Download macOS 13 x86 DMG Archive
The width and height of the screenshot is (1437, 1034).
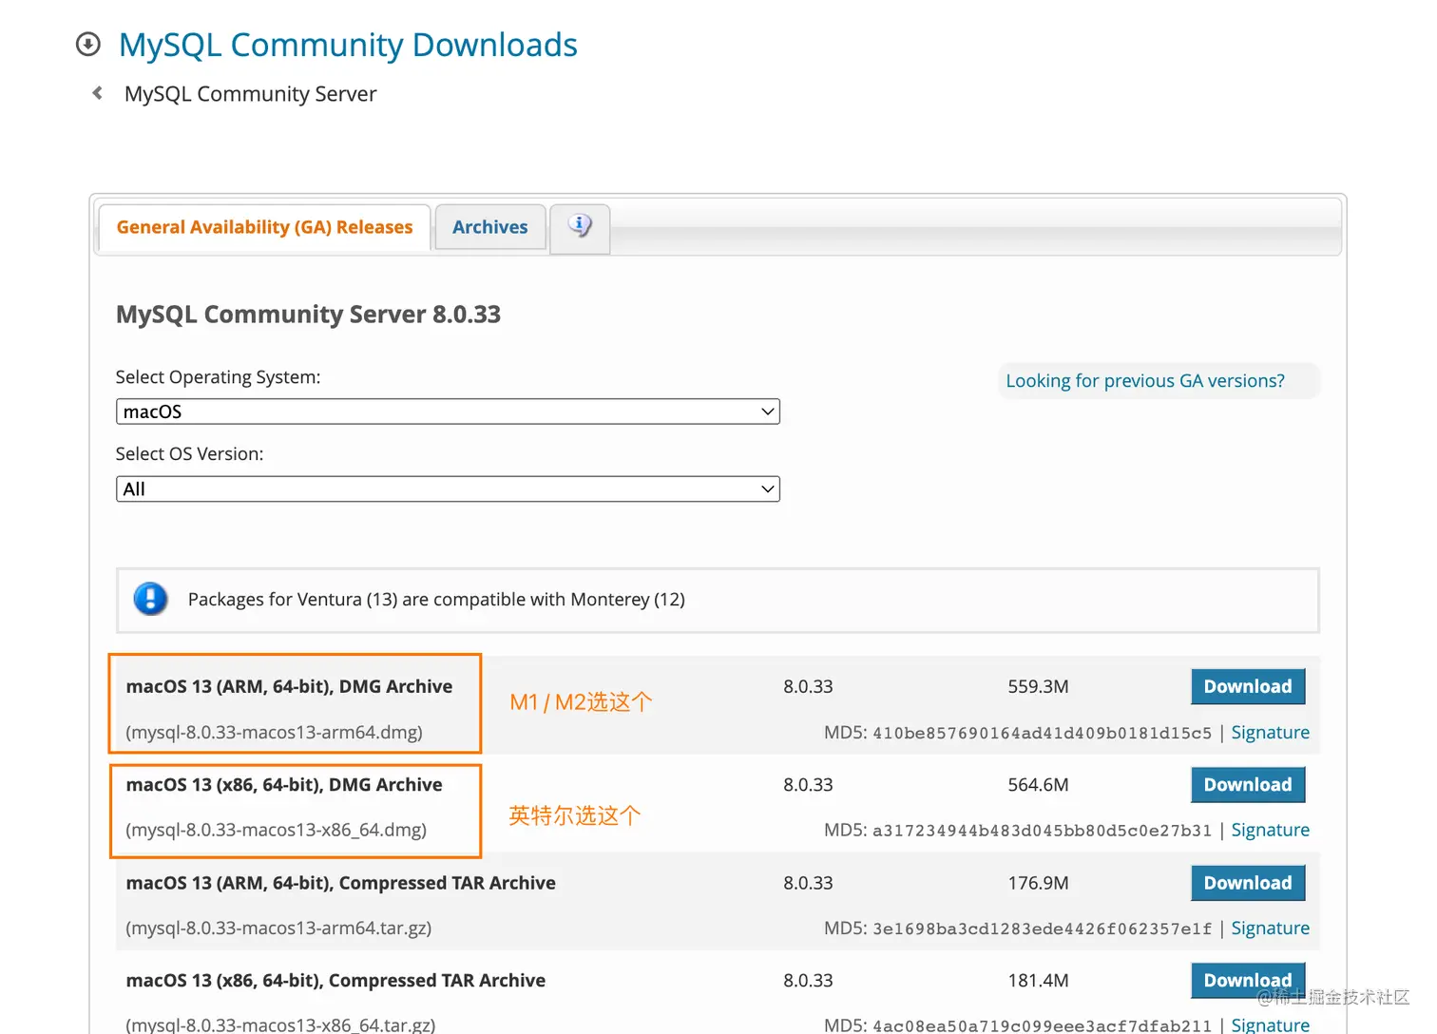tap(1248, 784)
